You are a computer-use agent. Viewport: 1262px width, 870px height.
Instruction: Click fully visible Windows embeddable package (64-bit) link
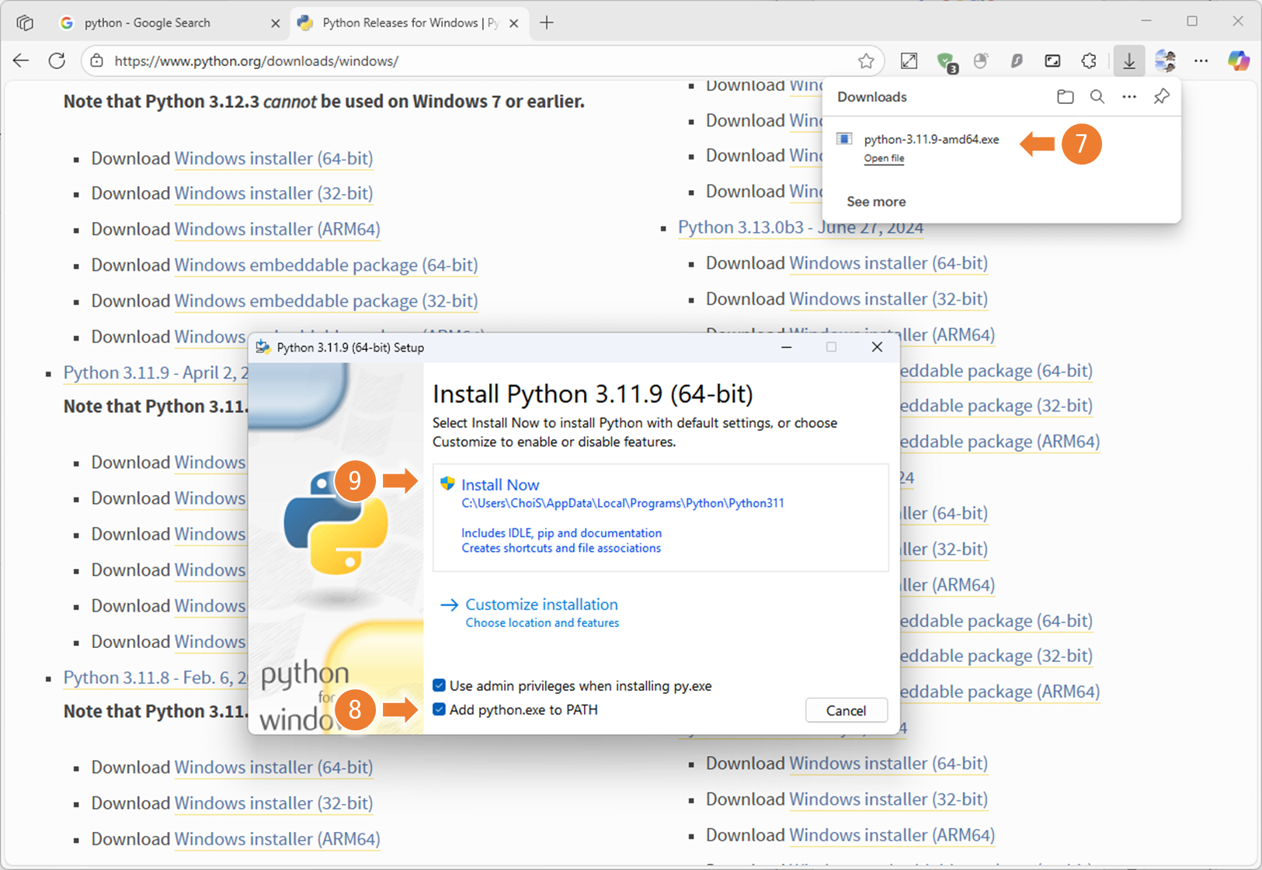pos(326,265)
